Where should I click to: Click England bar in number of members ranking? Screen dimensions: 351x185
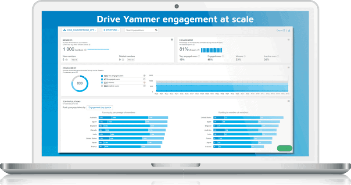pyautogui.click(x=246, y=126)
